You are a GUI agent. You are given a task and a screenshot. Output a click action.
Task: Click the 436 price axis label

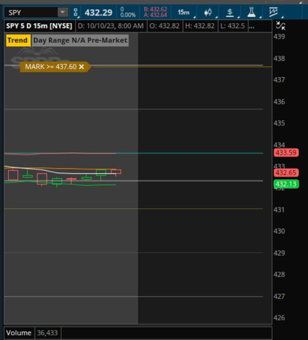point(279,101)
